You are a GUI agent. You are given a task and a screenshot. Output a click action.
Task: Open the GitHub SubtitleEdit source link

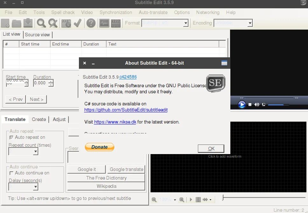tap(126, 110)
